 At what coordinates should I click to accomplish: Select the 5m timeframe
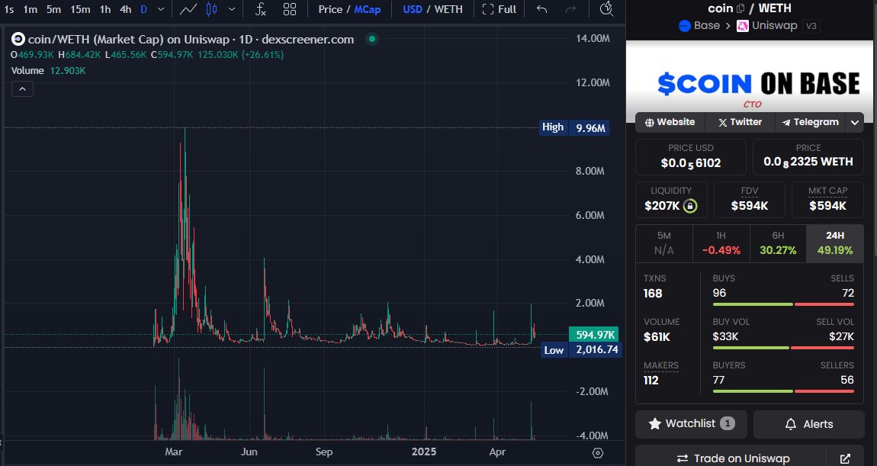click(53, 9)
